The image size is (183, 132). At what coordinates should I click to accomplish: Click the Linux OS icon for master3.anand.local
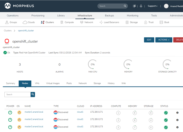(18, 127)
